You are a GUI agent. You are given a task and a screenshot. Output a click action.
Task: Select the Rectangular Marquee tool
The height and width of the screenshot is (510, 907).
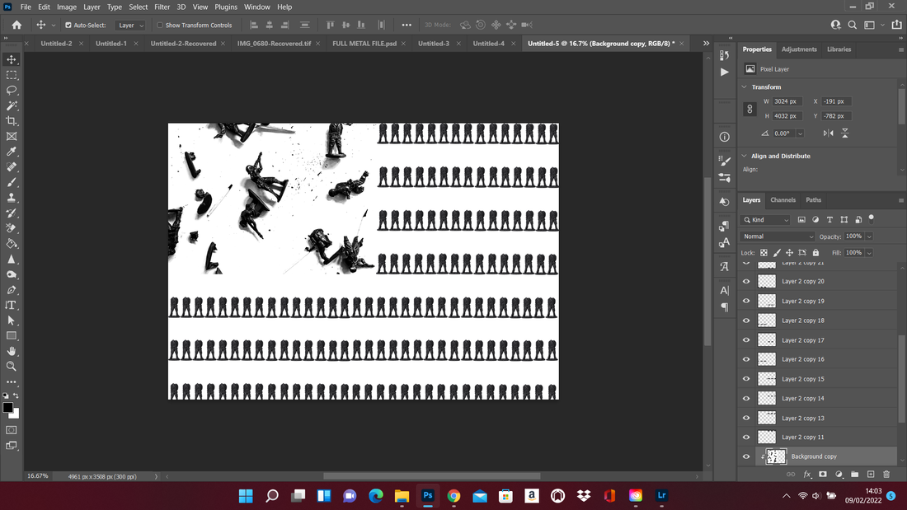[11, 75]
